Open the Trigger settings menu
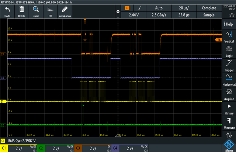The width and height of the screenshot is (236, 152). pos(229,66)
